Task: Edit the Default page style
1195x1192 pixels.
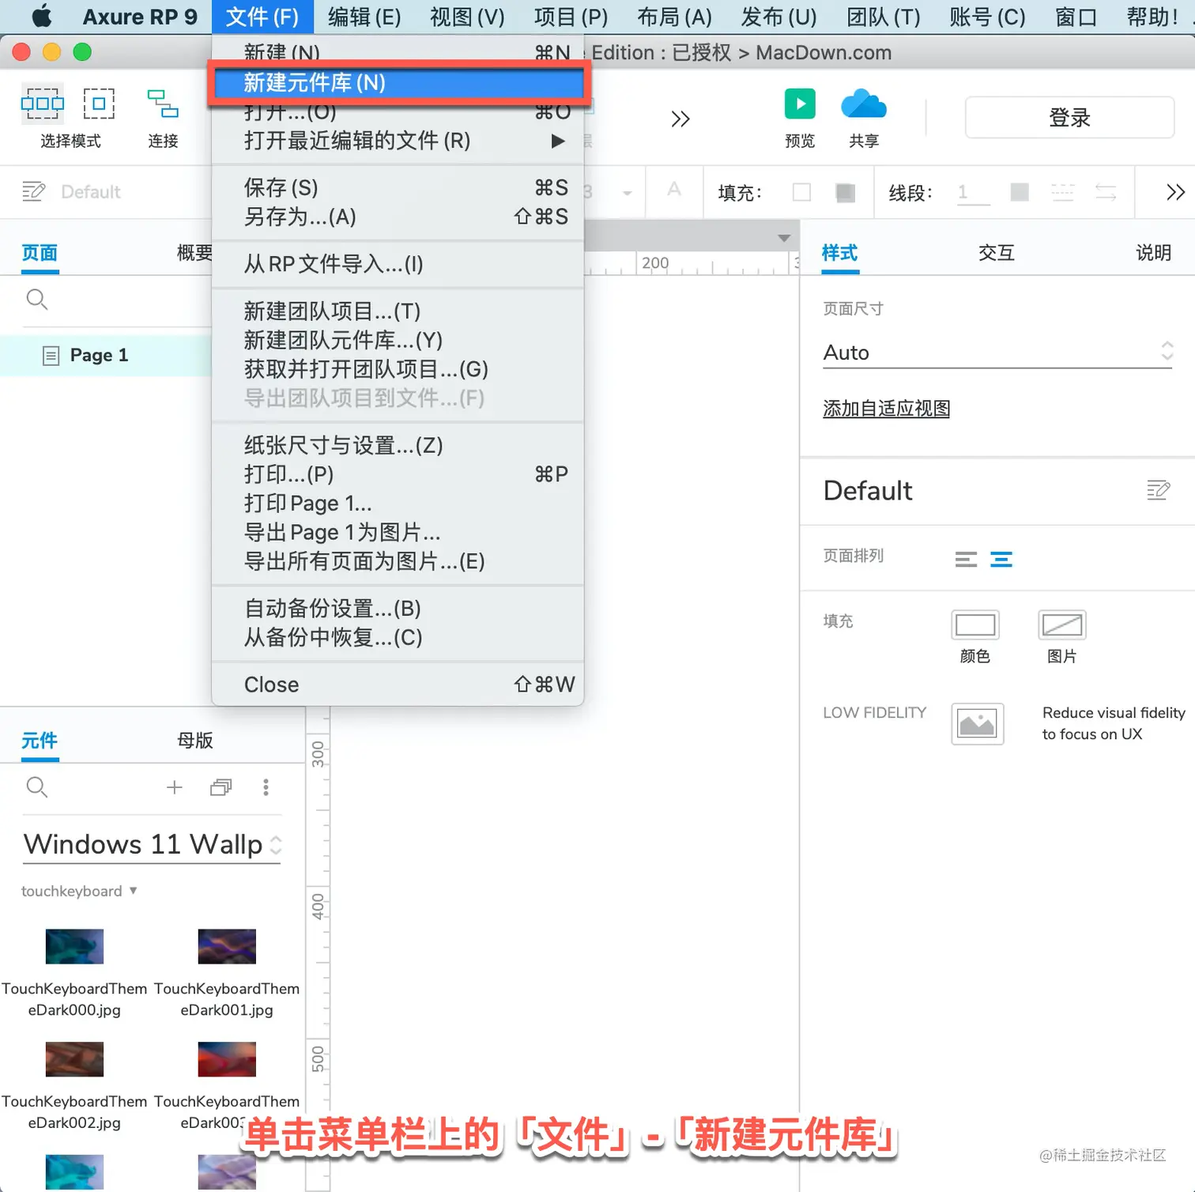Action: click(1158, 490)
